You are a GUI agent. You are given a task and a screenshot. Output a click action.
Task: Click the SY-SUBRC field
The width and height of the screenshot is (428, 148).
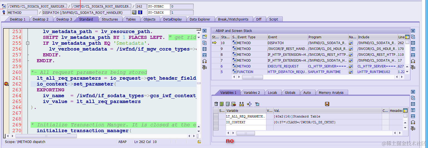point(159,6)
